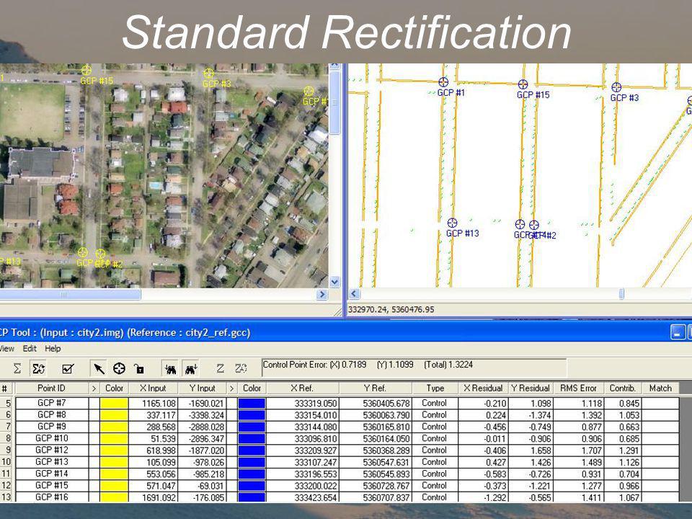Select the GCP #7 point ID cell
The image size is (692, 519).
tap(52, 403)
